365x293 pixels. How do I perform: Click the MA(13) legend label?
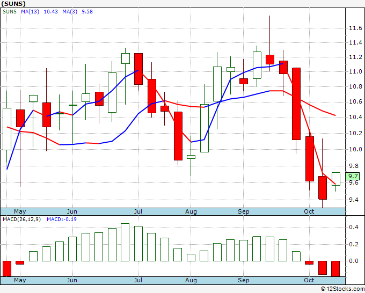pyautogui.click(x=30, y=12)
